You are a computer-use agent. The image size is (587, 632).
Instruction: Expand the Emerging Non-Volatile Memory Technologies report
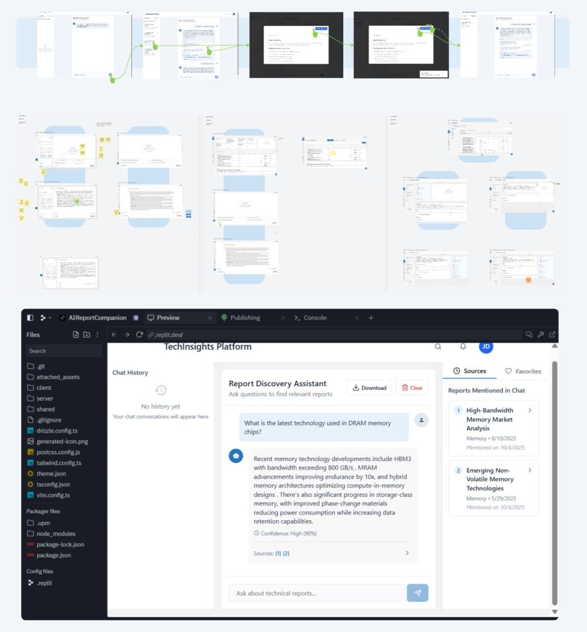(530, 470)
